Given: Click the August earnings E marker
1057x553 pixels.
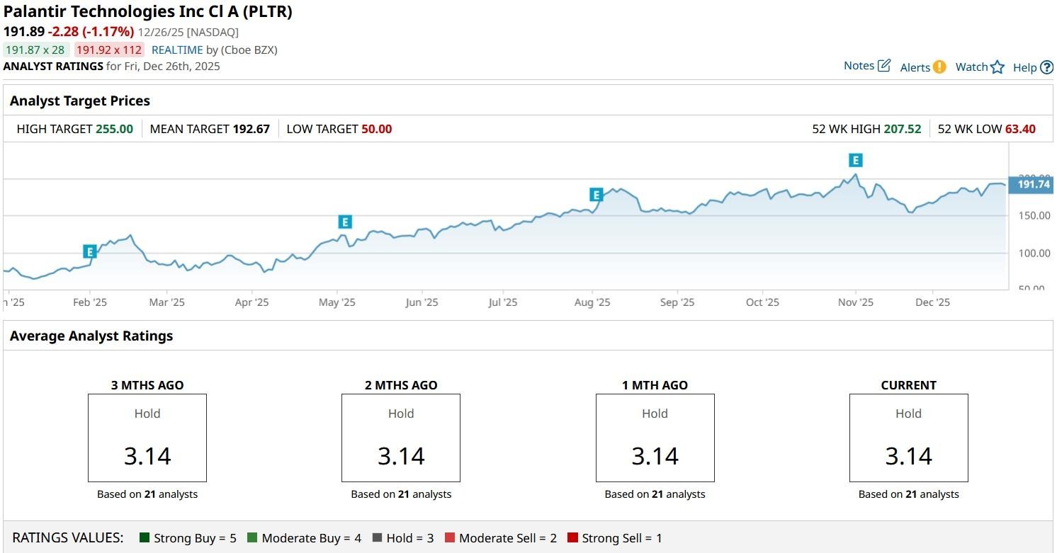Looking at the screenshot, I should coord(596,195).
